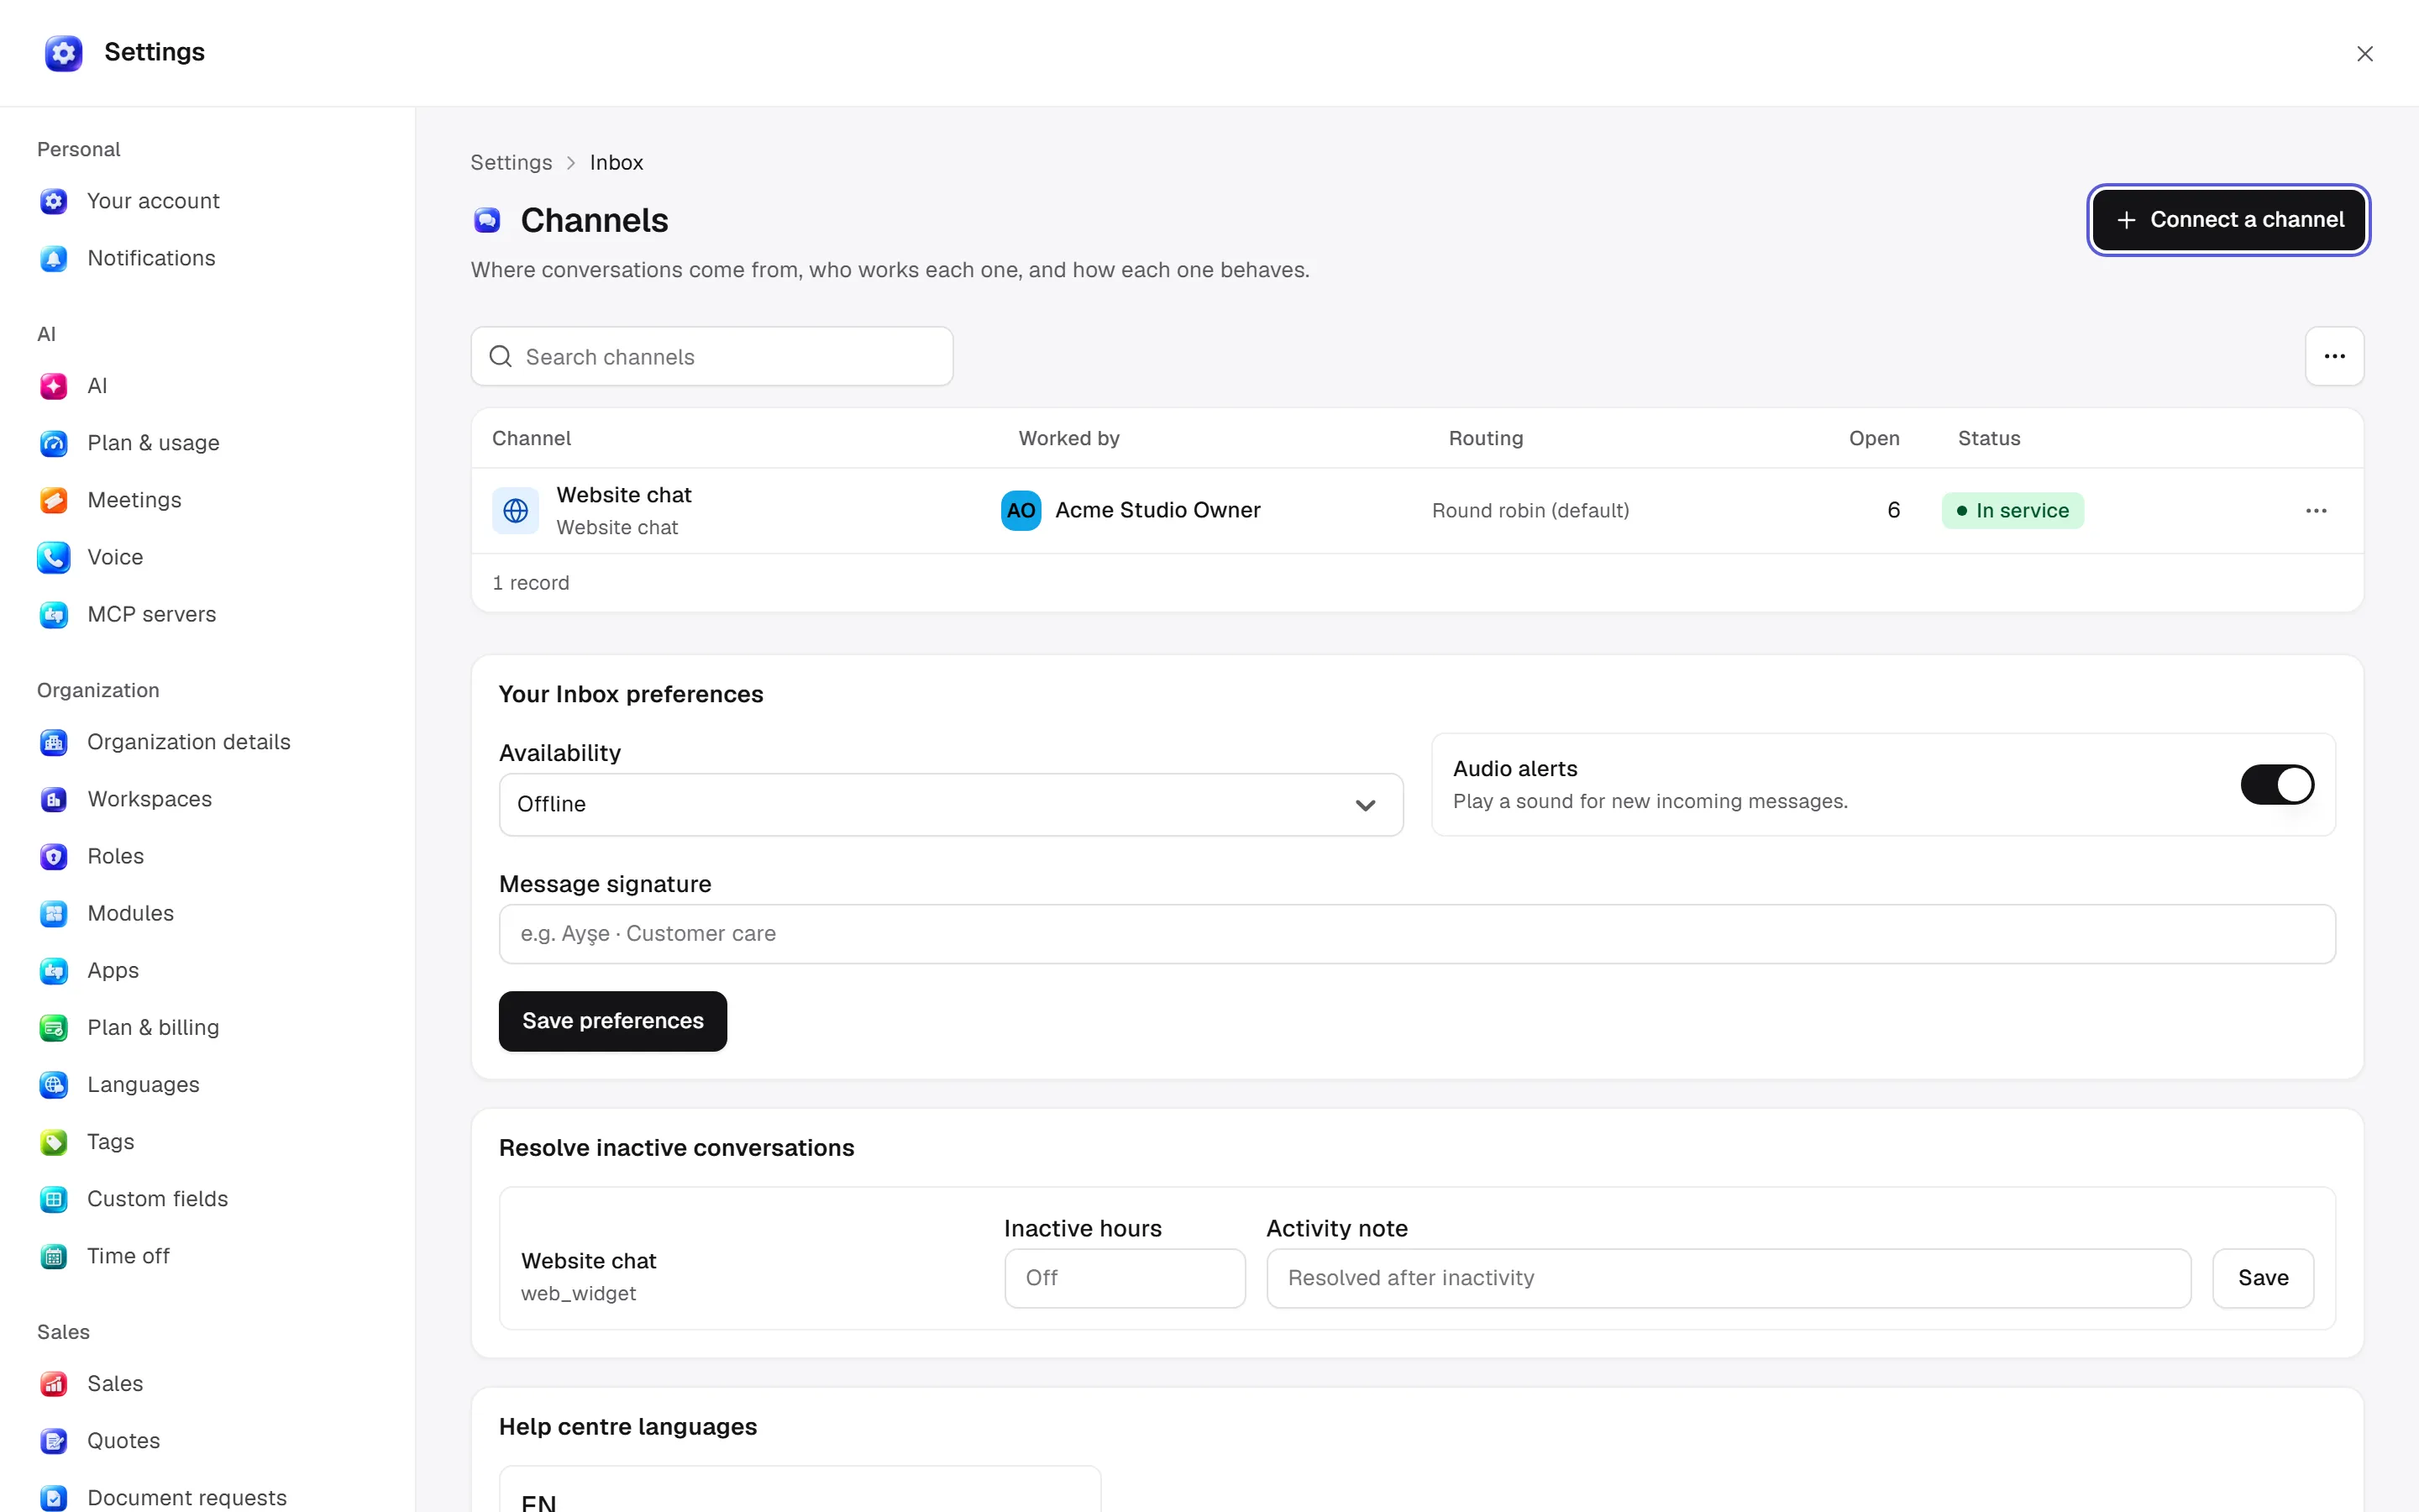The image size is (2419, 1512).
Task: Click the In service status badge
Action: pyautogui.click(x=2012, y=511)
